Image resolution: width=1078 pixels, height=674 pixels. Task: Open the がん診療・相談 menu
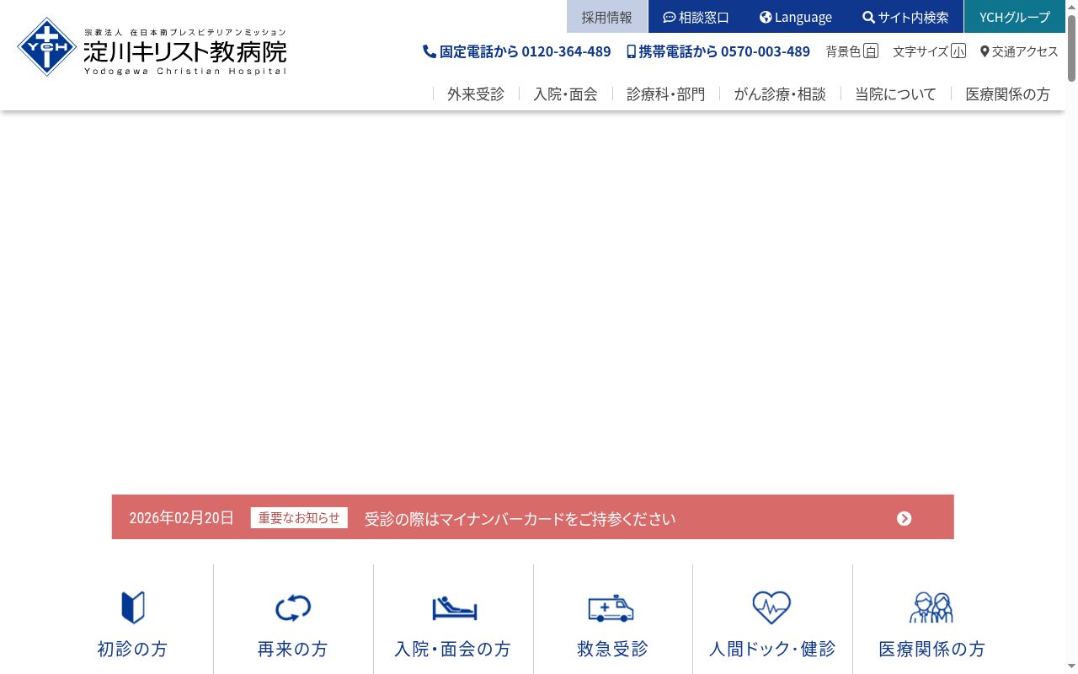780,94
